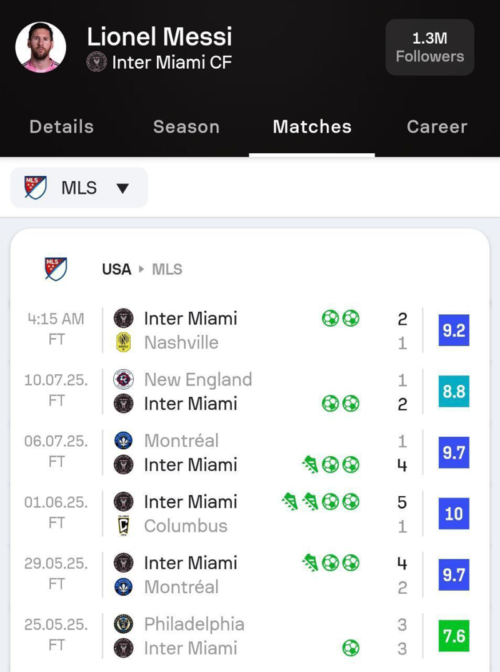Image resolution: width=500 pixels, height=672 pixels.
Task: Click the Montréal crest in 06.07.25 match
Action: 124,440
